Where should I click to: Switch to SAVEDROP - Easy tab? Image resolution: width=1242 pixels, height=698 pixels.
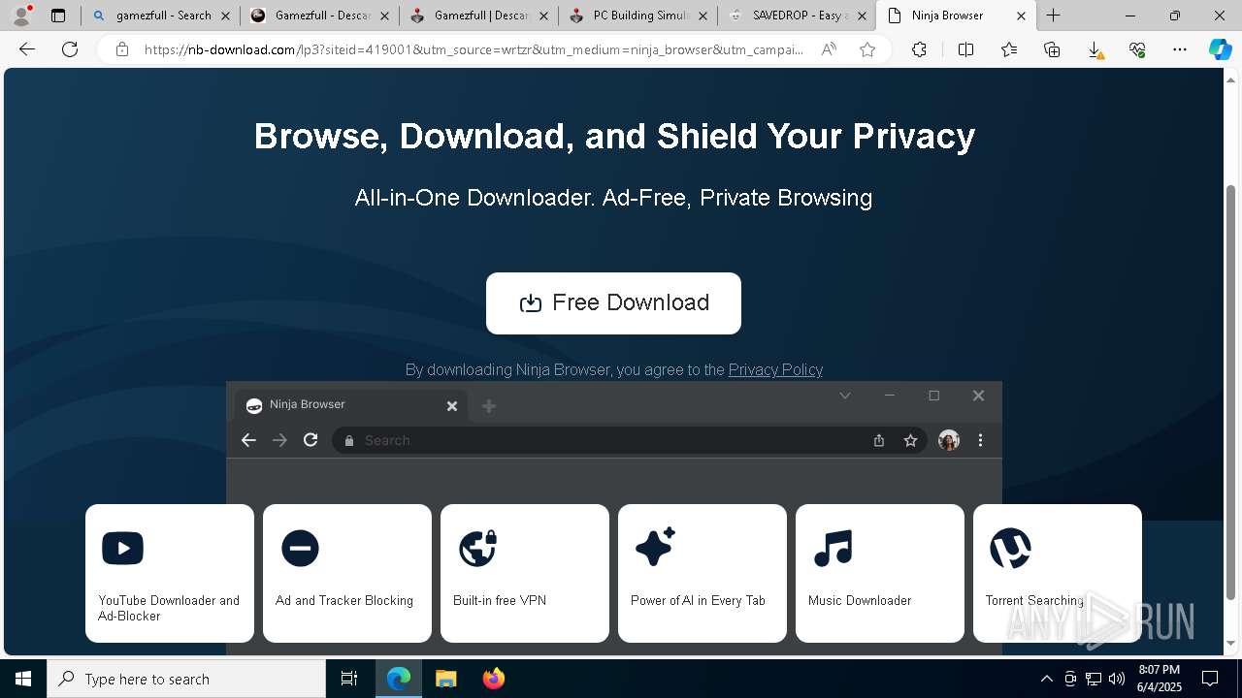coord(797,16)
